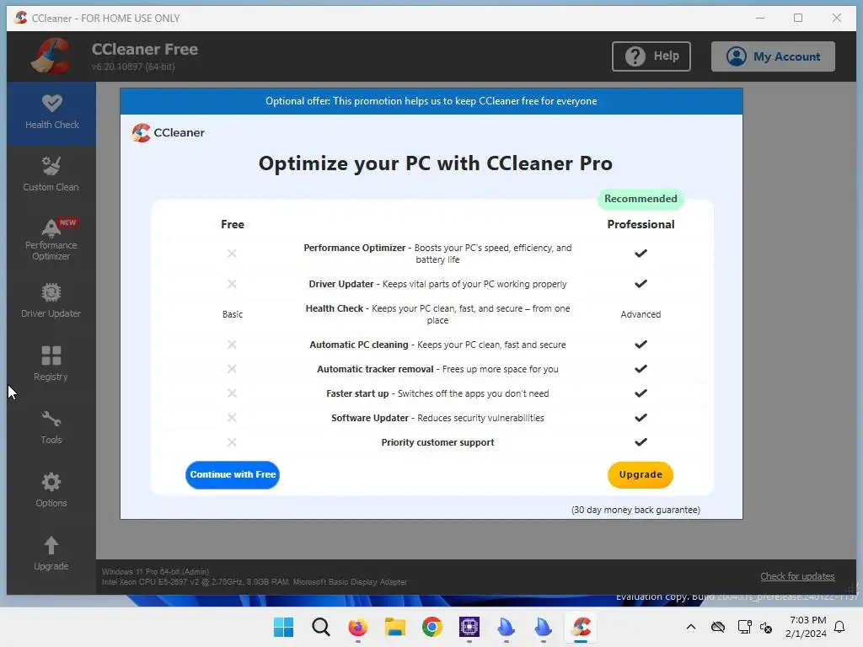Click the Automatic tracker removal description
The width and height of the screenshot is (863, 647).
(437, 369)
